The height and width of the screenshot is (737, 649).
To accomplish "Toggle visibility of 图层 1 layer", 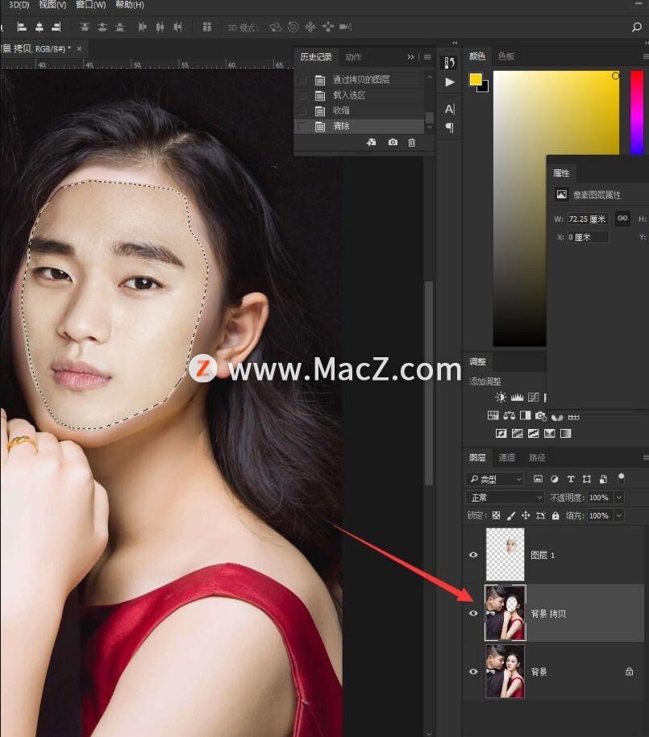I will [473, 555].
